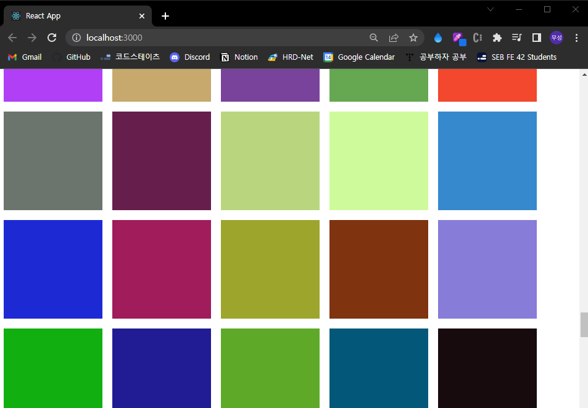Open HRD-Net bookmark
Image resolution: width=588 pixels, height=408 pixels.
(x=291, y=57)
